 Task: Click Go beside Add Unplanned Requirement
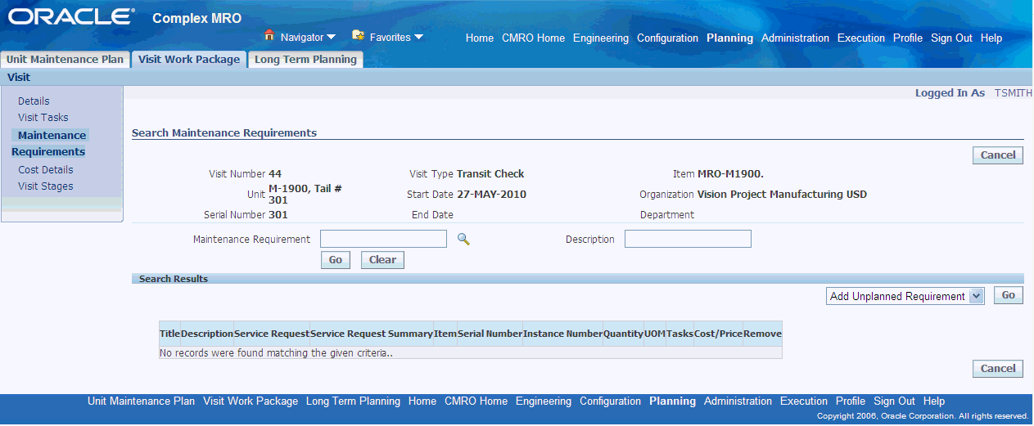point(1009,296)
